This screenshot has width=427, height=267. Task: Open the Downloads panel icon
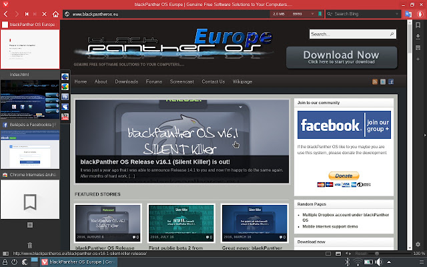418,37
